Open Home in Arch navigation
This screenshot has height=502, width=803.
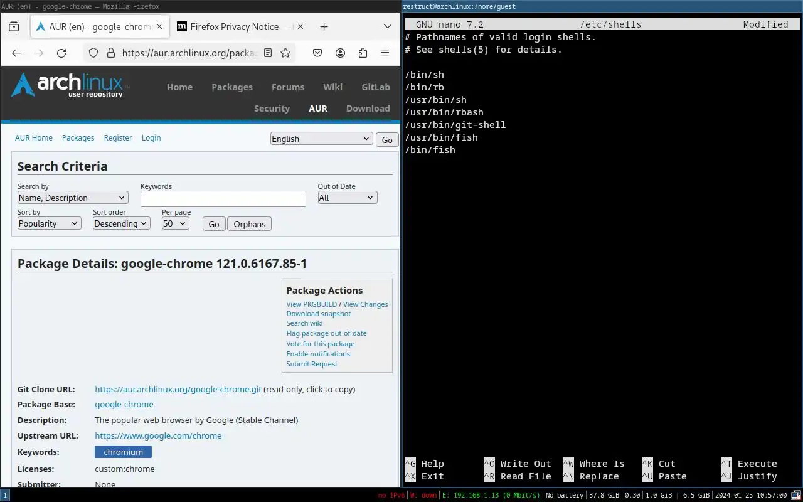tap(179, 87)
